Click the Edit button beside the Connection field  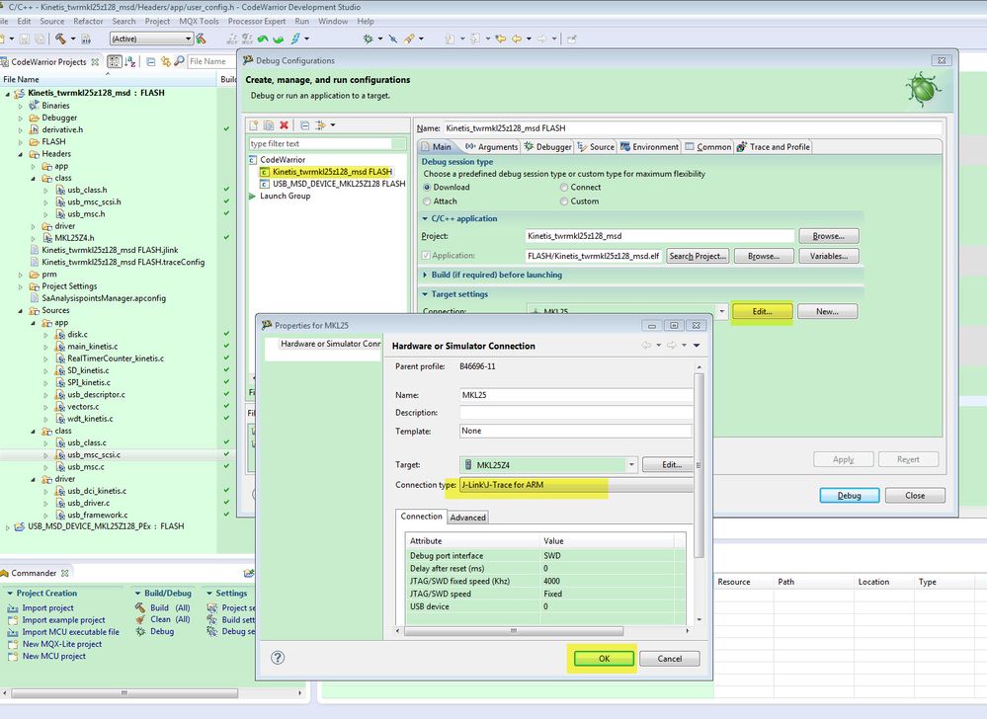tap(762, 311)
